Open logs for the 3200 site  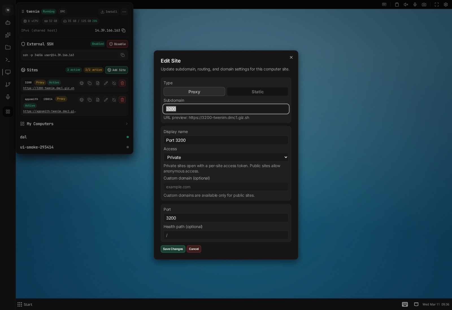98,83
